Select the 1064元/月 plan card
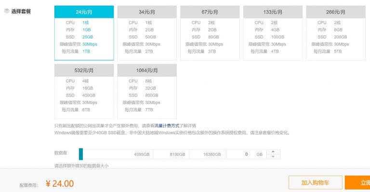370x192 pixels. pyautogui.click(x=147, y=91)
